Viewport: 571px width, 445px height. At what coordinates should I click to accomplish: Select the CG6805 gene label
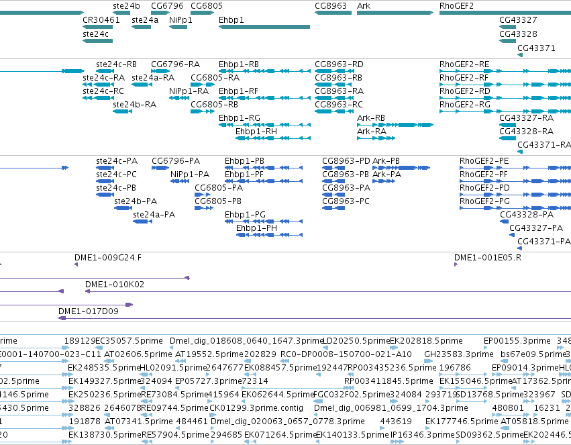(207, 6)
